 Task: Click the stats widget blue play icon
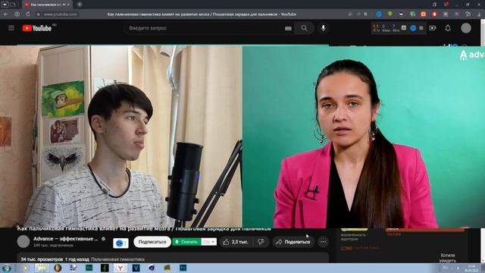click(x=413, y=28)
